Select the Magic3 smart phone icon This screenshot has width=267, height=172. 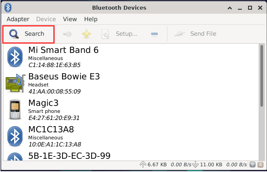click(x=15, y=110)
